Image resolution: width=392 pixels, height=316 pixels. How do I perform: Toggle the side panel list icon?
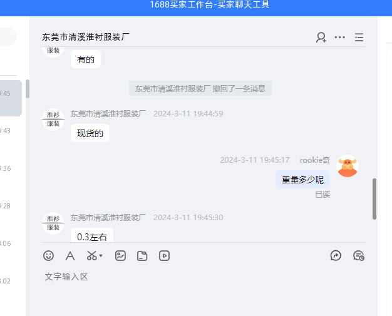[x=359, y=38]
